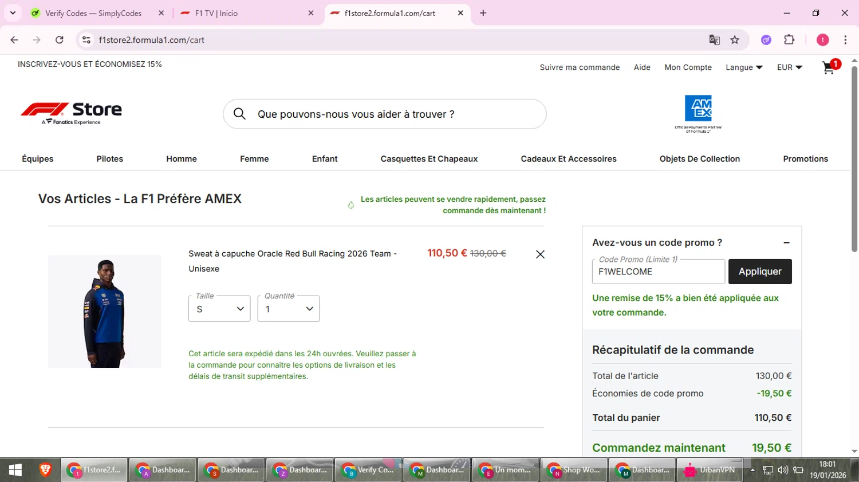
Task: Click the 110,50 € discounted price
Action: [x=447, y=253]
